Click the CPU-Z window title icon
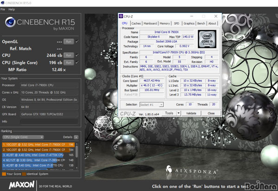Screen dimensions: 278x191 coord(121,16)
